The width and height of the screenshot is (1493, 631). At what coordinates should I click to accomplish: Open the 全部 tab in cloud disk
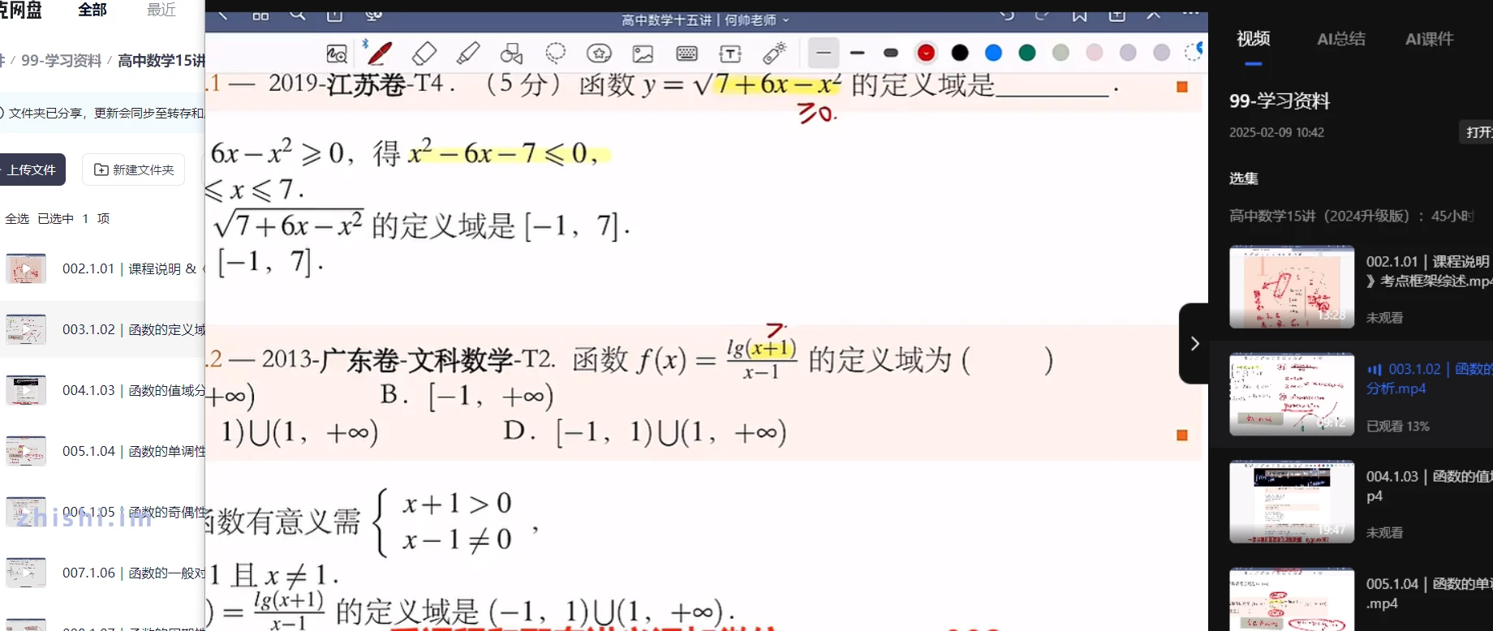click(93, 10)
